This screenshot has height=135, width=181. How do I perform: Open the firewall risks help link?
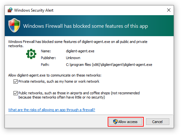(x=51, y=110)
